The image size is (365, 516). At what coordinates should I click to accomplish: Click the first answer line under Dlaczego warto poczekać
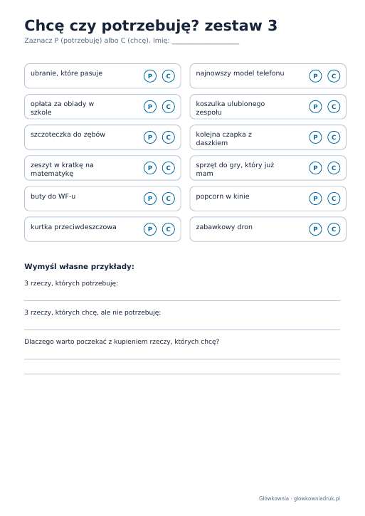[x=182, y=359]
